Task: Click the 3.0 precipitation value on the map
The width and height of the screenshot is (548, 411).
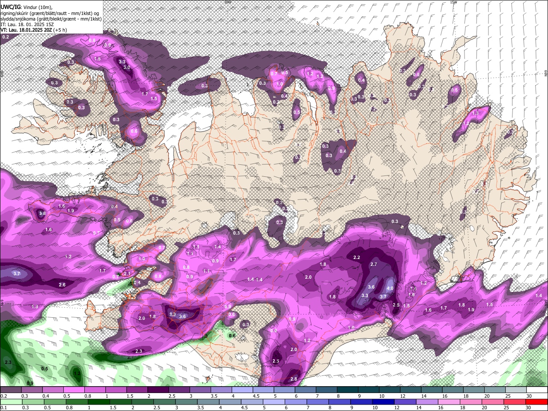Action: point(127,68)
